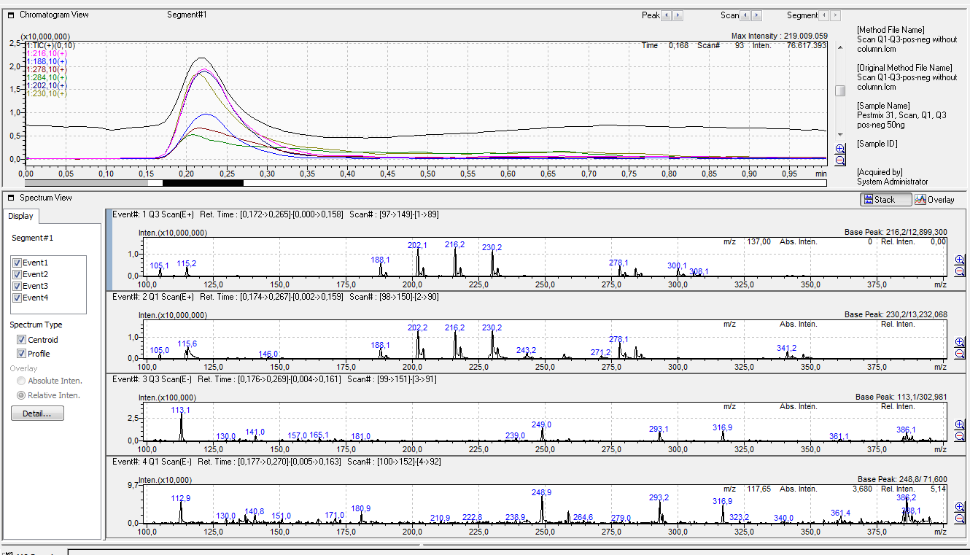970x555 pixels.
Task: Zoom in Event 3 Q3 Scan(E-) spectrum
Action: [x=959, y=425]
